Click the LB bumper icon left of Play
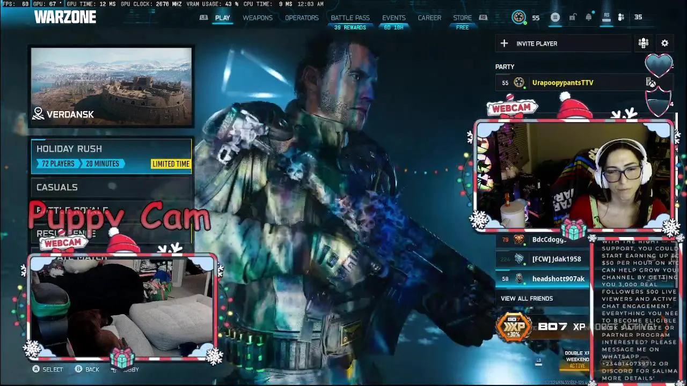 (x=203, y=18)
